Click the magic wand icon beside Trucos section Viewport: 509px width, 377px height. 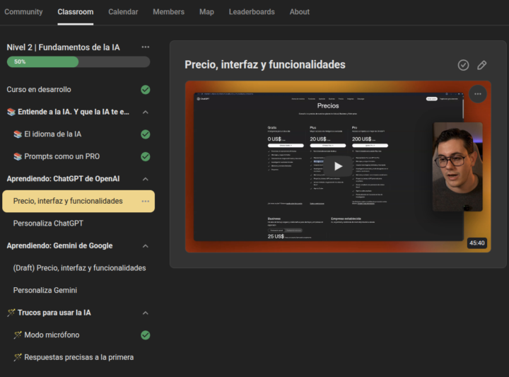point(11,313)
